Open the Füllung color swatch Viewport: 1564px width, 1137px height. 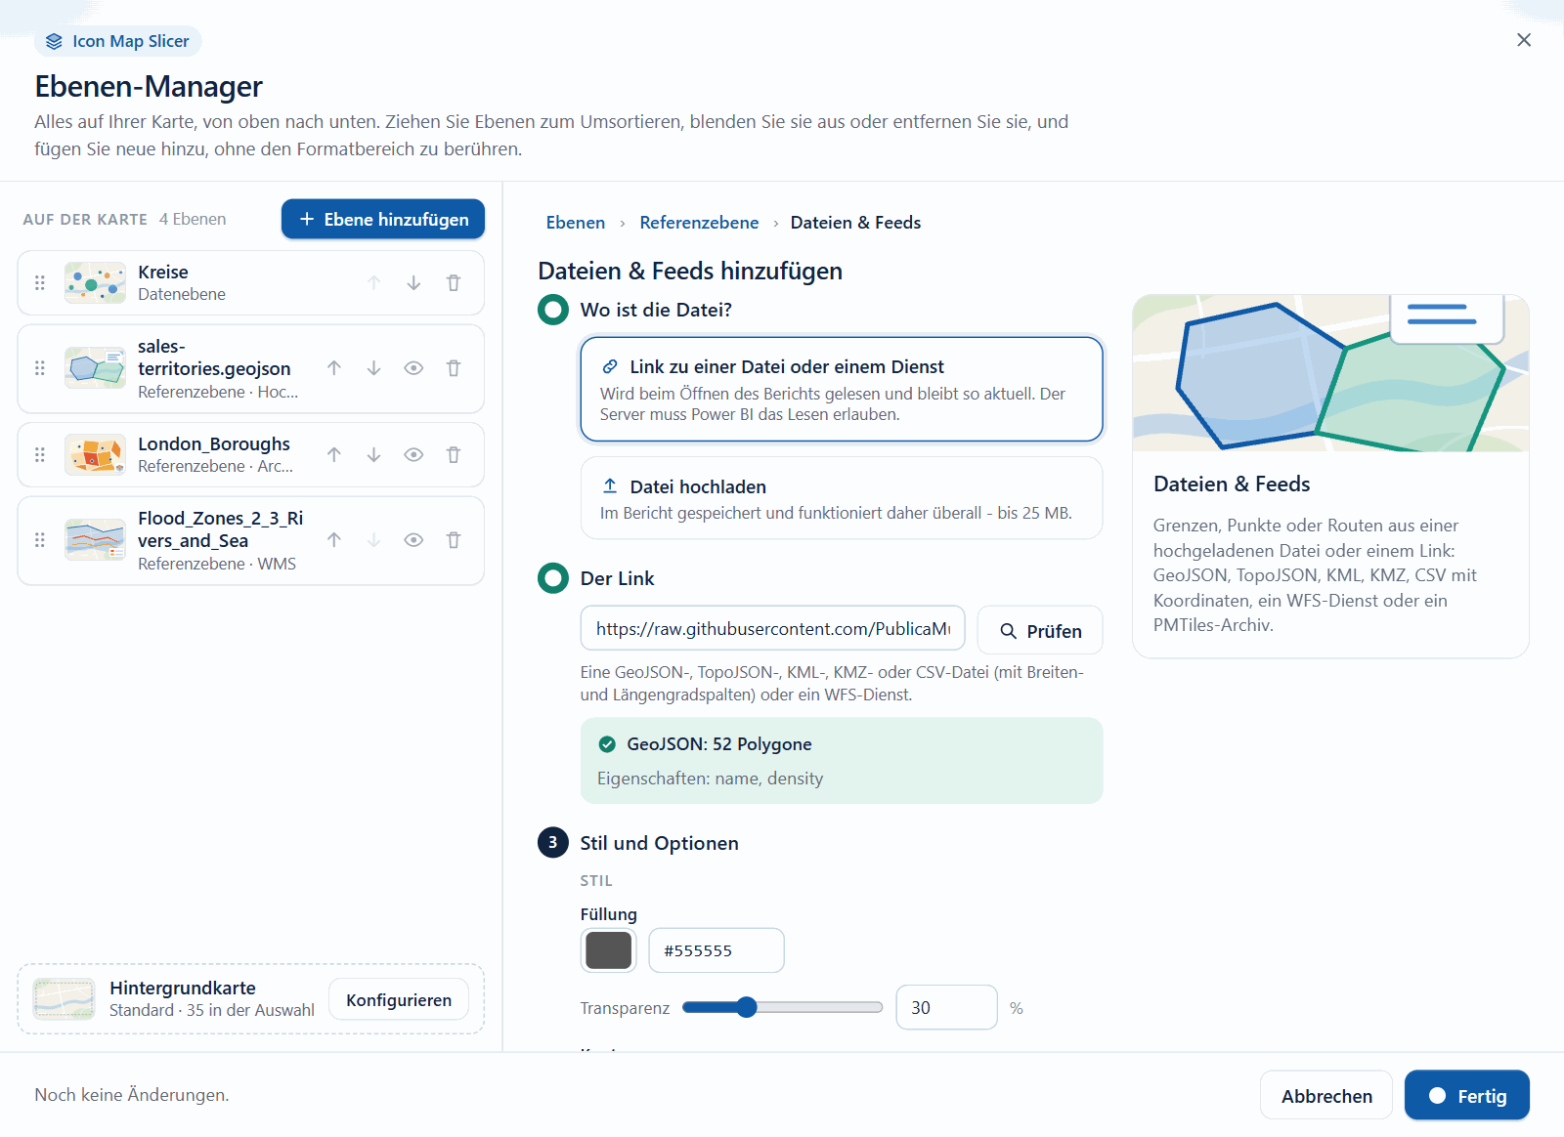pos(609,950)
